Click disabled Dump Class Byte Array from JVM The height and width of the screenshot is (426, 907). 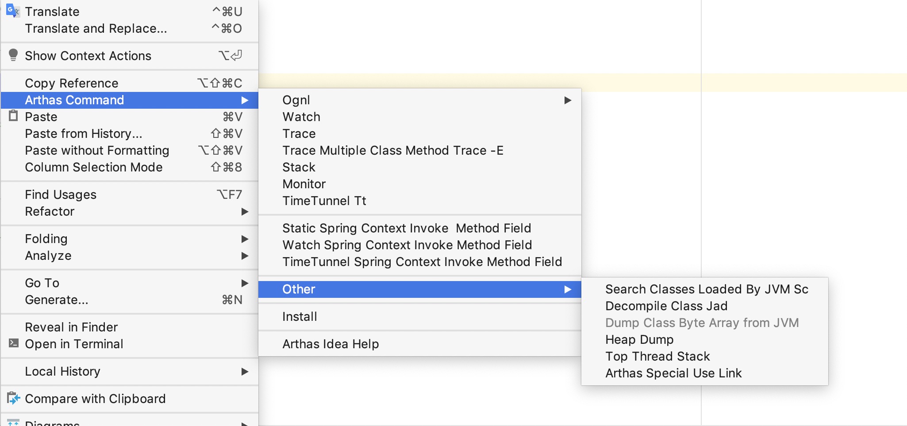(705, 323)
